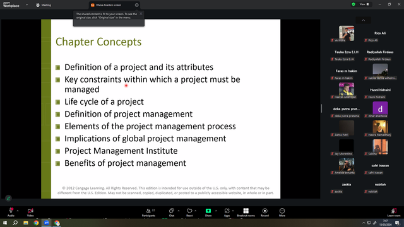Expand the React options arrow
The width and height of the screenshot is (404, 227).
pos(196,211)
